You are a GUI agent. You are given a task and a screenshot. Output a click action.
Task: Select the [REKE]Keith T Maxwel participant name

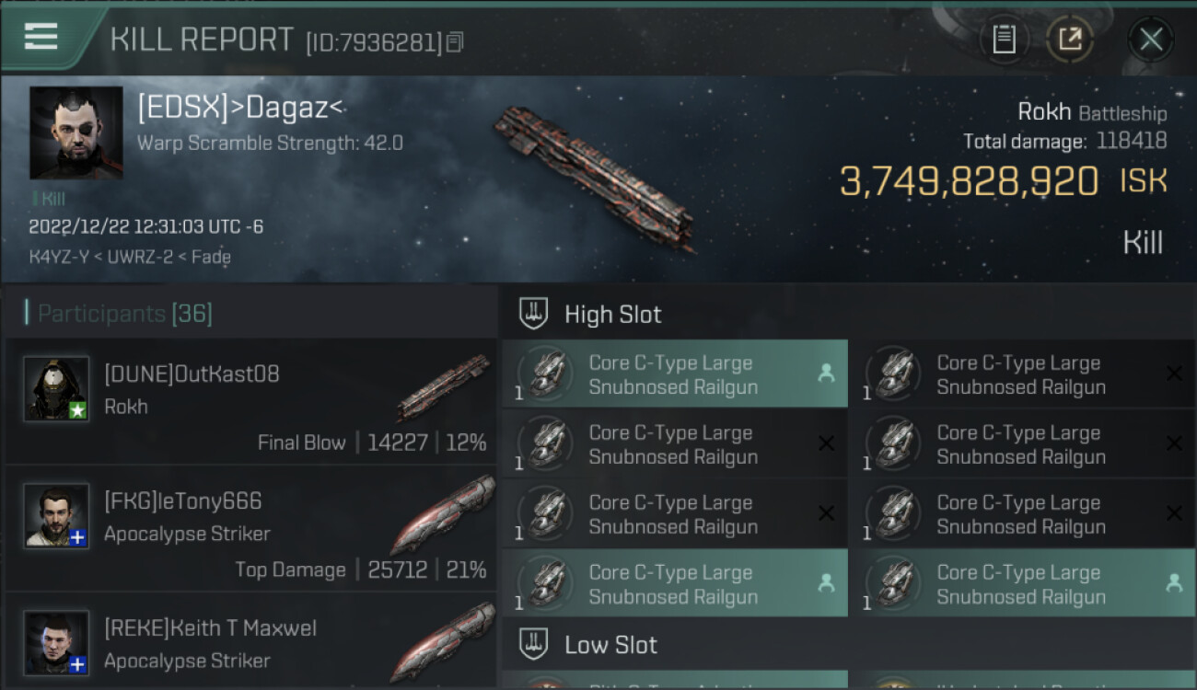pyautogui.click(x=210, y=628)
